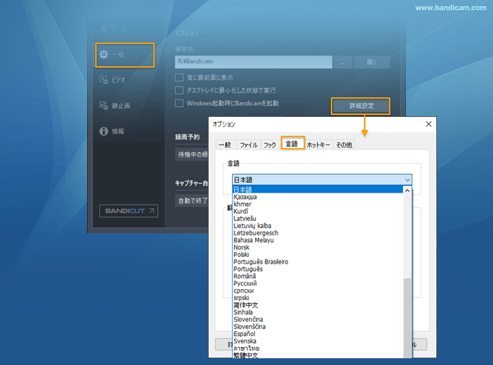Switch to the ホットキー tab

tap(319, 145)
